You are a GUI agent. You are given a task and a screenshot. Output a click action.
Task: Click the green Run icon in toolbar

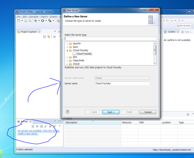[x=43, y=21]
